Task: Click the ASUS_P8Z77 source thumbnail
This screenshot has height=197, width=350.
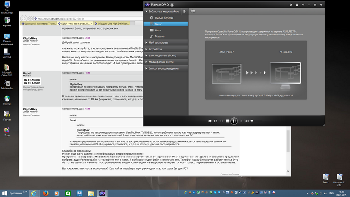Action: pos(226,74)
